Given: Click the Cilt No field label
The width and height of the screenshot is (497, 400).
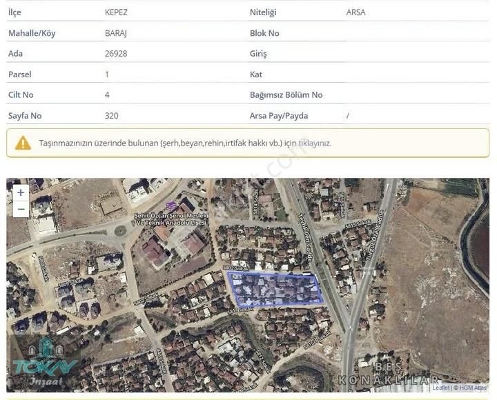Looking at the screenshot, I should point(21,94).
